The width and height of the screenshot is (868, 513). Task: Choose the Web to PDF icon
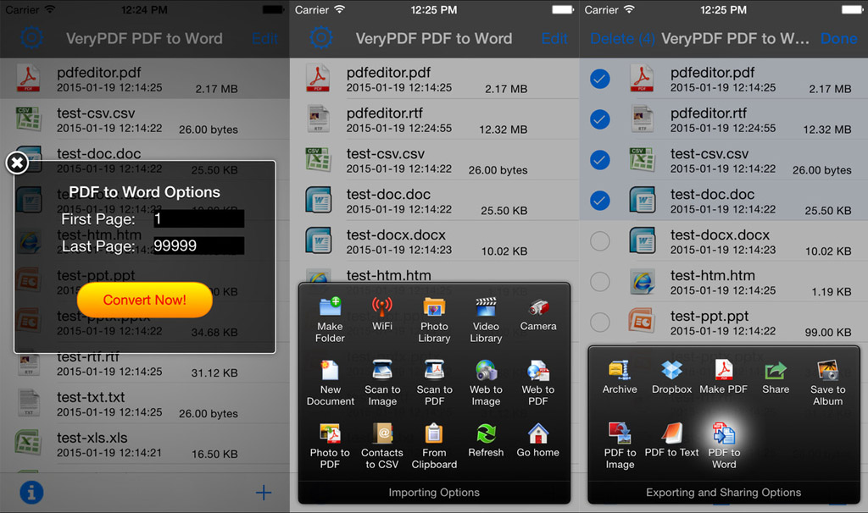pyautogui.click(x=537, y=383)
